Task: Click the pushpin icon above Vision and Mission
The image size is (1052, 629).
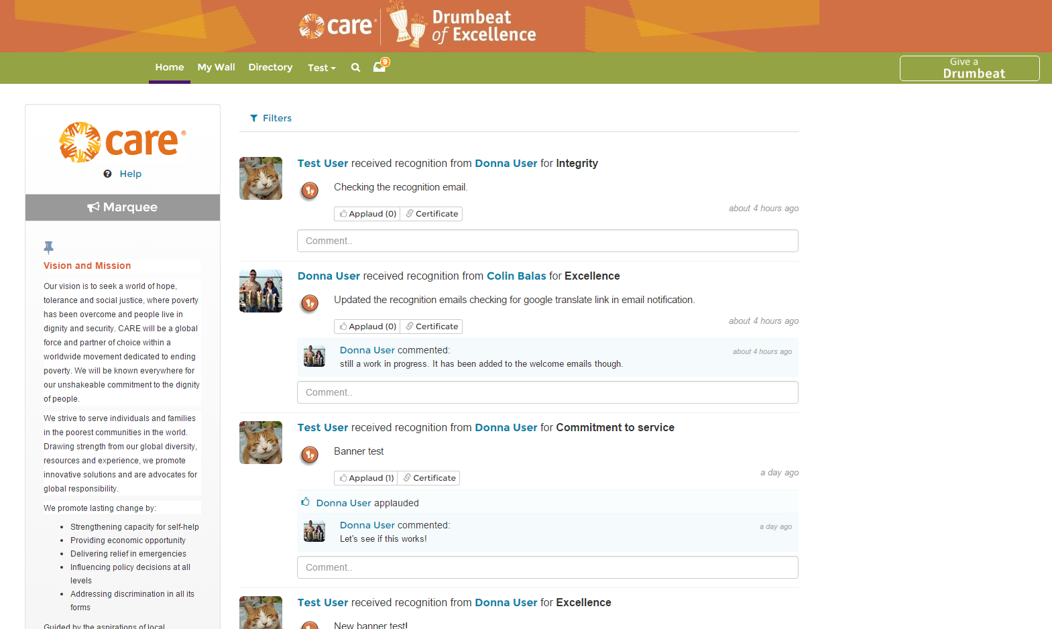Action: pyautogui.click(x=48, y=247)
